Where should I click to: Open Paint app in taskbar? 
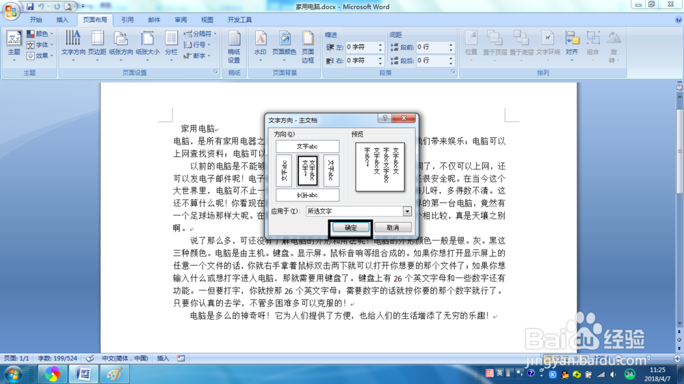pyautogui.click(x=114, y=374)
